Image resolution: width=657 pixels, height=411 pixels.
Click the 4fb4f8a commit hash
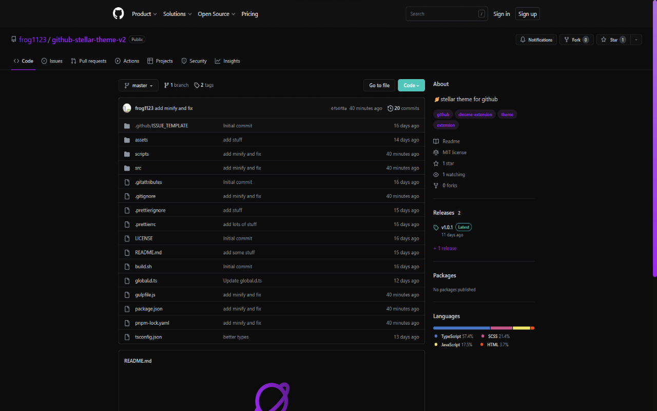[x=339, y=108]
